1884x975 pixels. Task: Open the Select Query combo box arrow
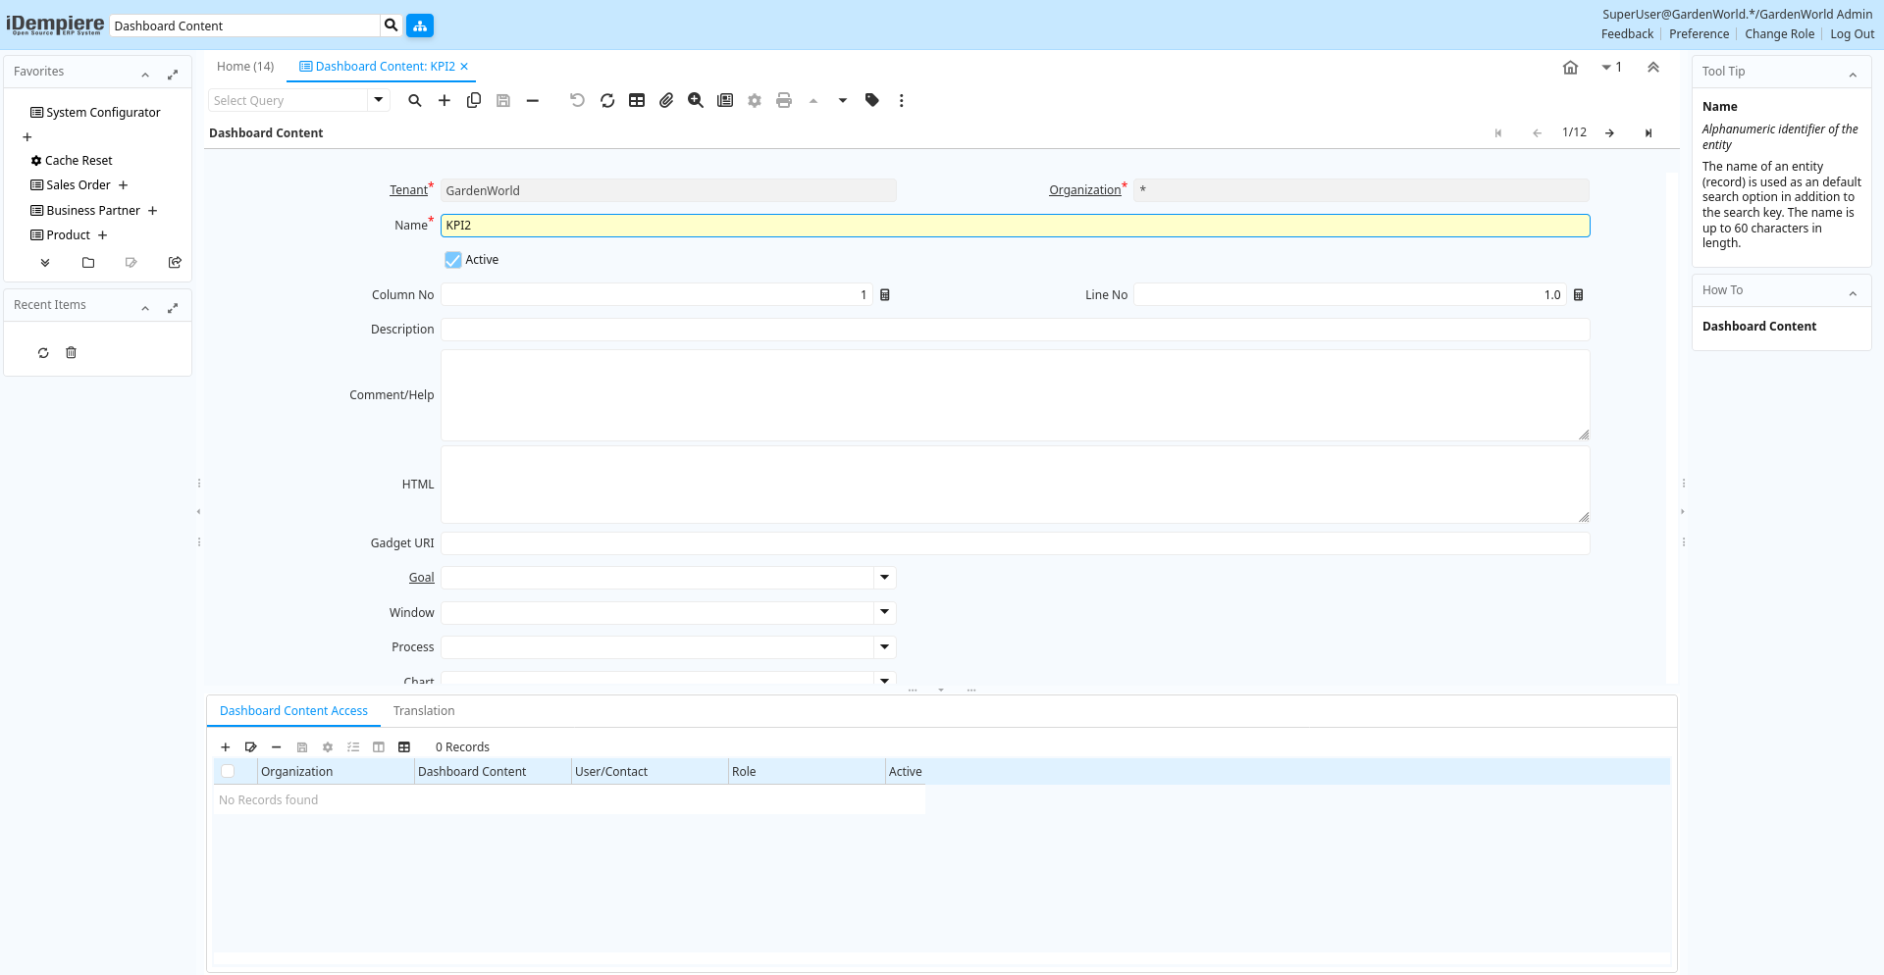click(379, 100)
